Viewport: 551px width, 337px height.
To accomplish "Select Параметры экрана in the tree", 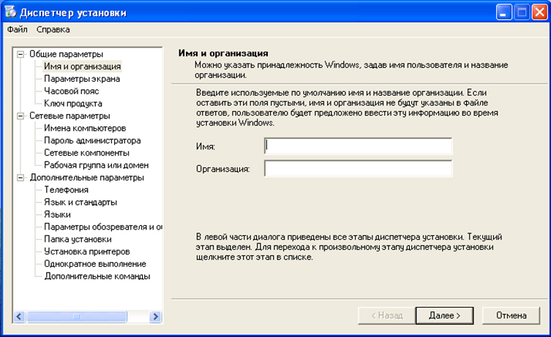I will coord(82,79).
